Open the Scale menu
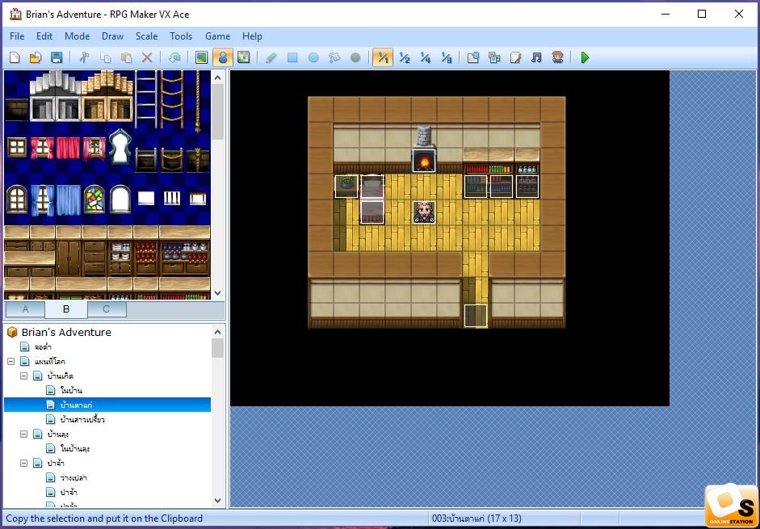 [x=146, y=36]
